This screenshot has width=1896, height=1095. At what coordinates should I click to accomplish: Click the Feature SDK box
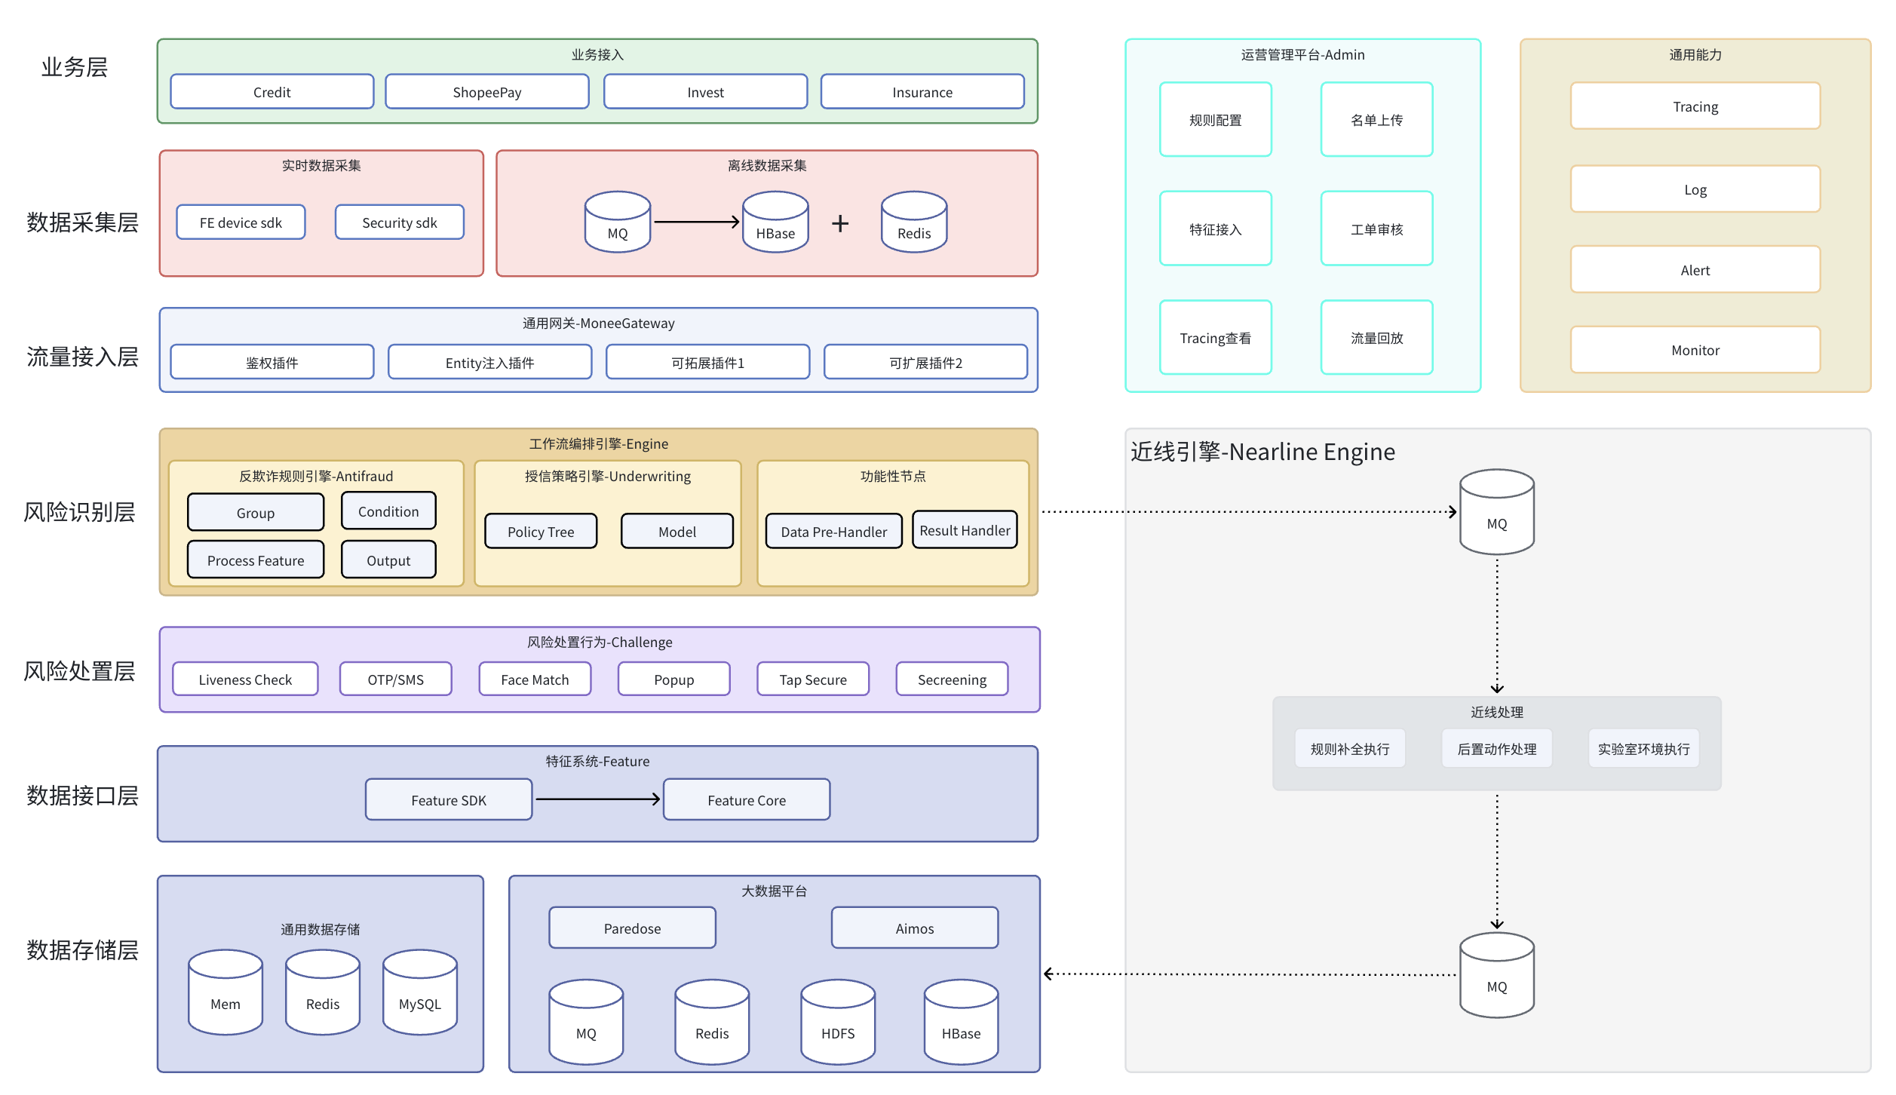(449, 799)
